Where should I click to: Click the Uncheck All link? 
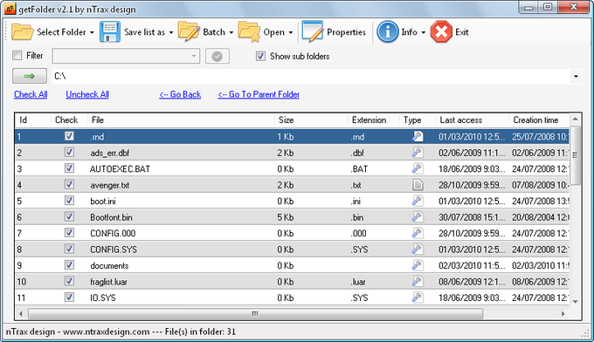(87, 94)
